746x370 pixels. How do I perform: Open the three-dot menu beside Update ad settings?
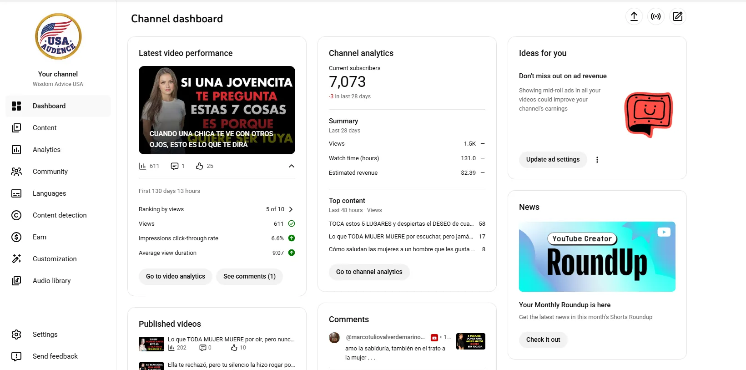tap(597, 160)
